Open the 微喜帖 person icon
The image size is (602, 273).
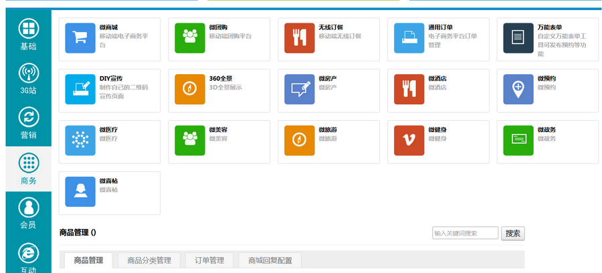coord(80,192)
